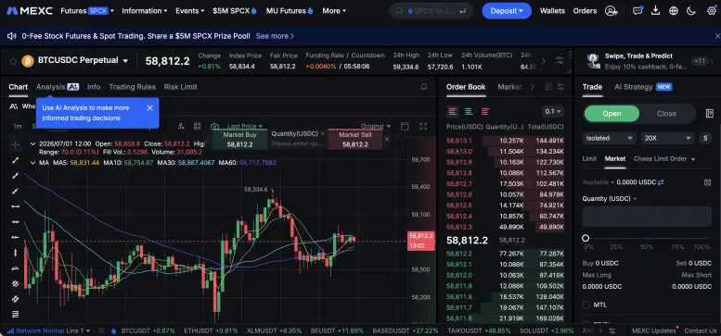This screenshot has height=336, width=721.
Task: Open 20X leverage dropdown
Action: click(x=667, y=138)
